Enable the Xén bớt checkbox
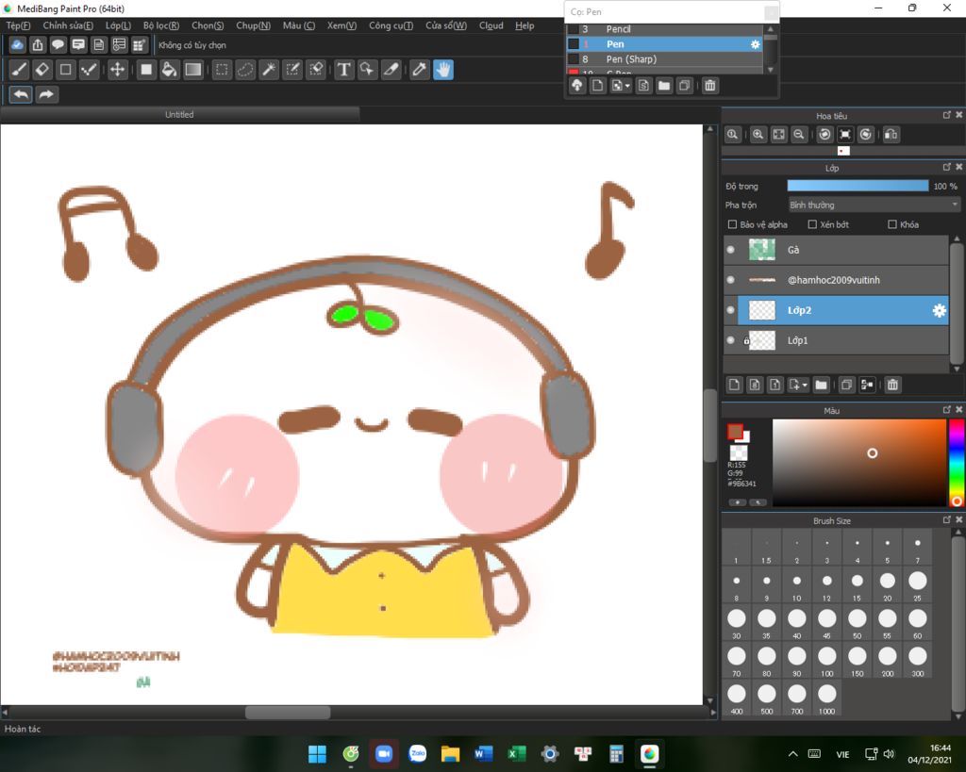Screen dimensions: 966x772 (812, 224)
